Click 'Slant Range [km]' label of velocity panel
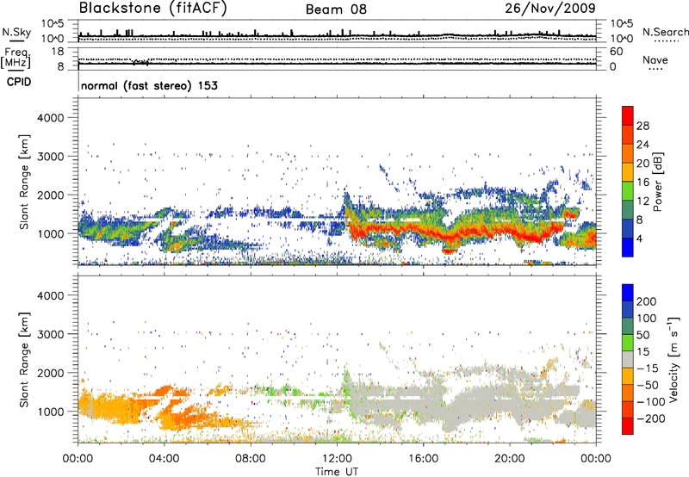 [x=24, y=360]
